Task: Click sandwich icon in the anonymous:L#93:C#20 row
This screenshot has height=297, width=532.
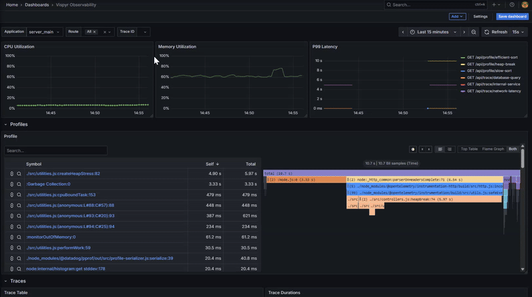Action: click(12, 216)
